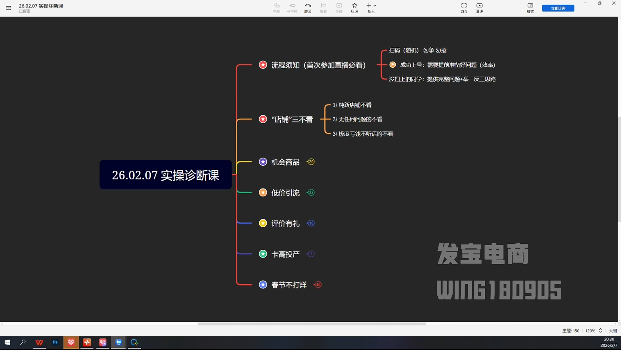Click the zoom stepper up arrow

(x=600, y=328)
